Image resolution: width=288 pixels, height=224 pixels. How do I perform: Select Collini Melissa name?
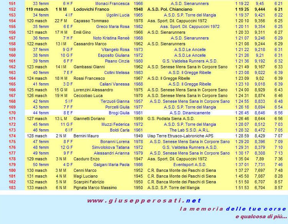(117, 72)
